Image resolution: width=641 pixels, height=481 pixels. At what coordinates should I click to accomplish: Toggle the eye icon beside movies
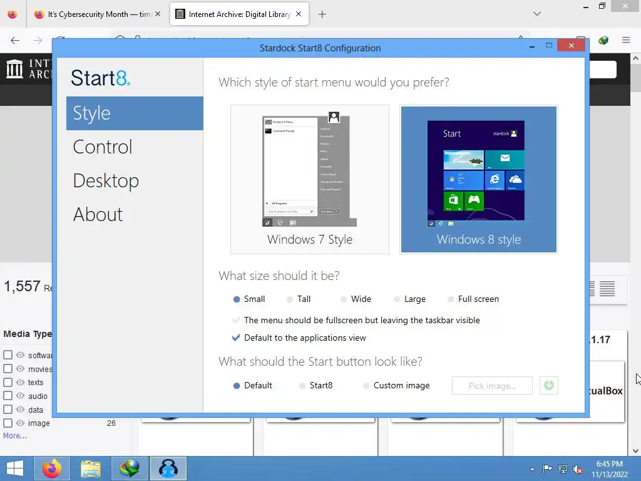pos(20,368)
